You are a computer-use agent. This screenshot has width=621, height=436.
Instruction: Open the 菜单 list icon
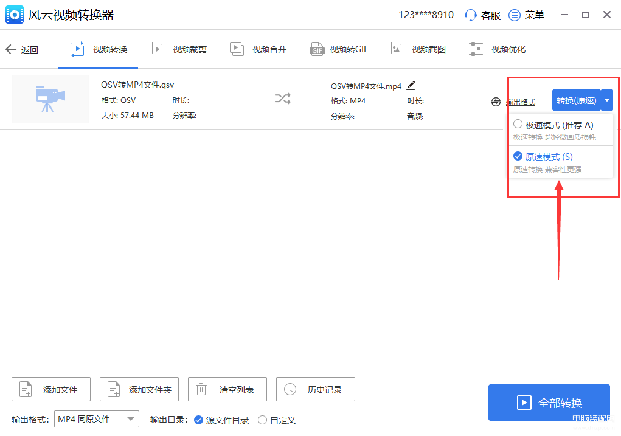pos(514,15)
